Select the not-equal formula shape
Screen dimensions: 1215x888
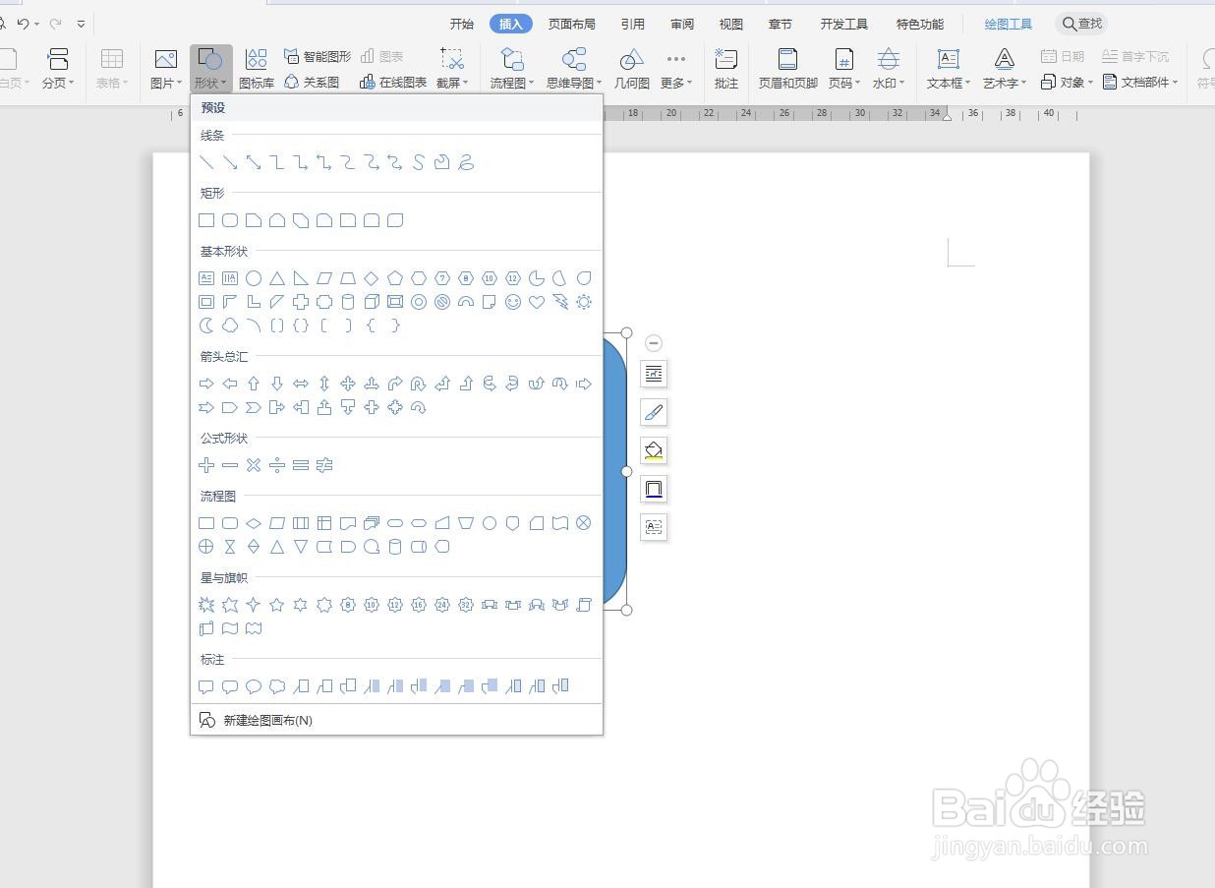click(x=324, y=465)
